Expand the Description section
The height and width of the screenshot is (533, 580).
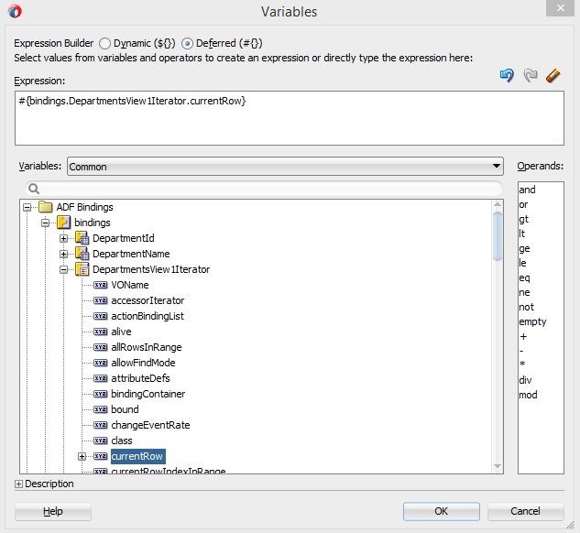tap(19, 484)
